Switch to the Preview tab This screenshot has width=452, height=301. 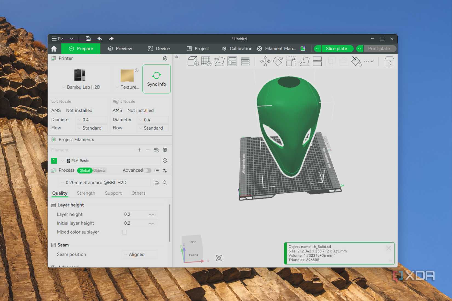point(120,49)
